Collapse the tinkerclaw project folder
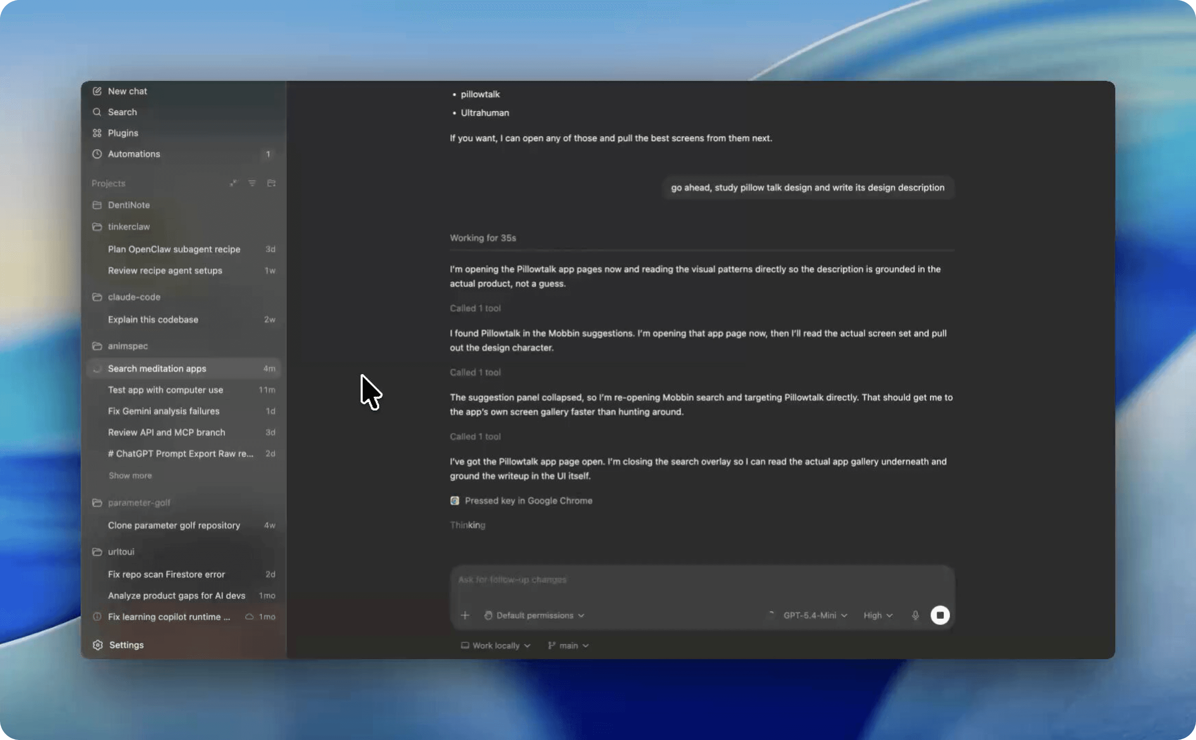 pyautogui.click(x=128, y=226)
